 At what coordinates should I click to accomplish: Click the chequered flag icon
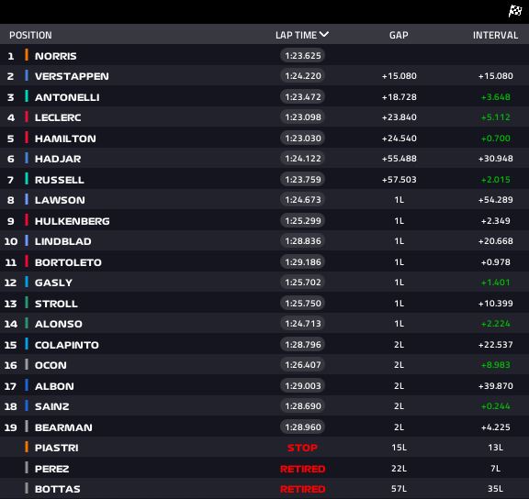point(515,11)
